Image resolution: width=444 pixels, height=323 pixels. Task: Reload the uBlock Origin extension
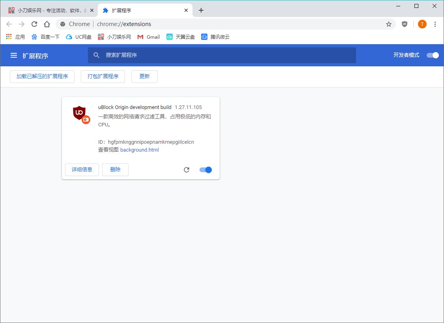tap(187, 170)
